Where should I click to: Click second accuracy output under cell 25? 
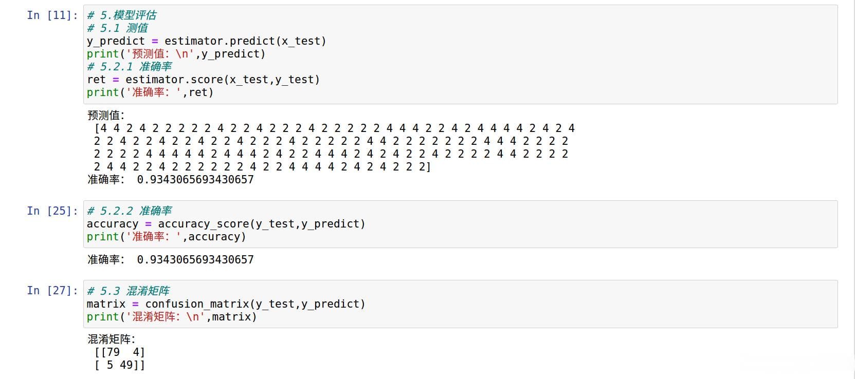pos(195,260)
